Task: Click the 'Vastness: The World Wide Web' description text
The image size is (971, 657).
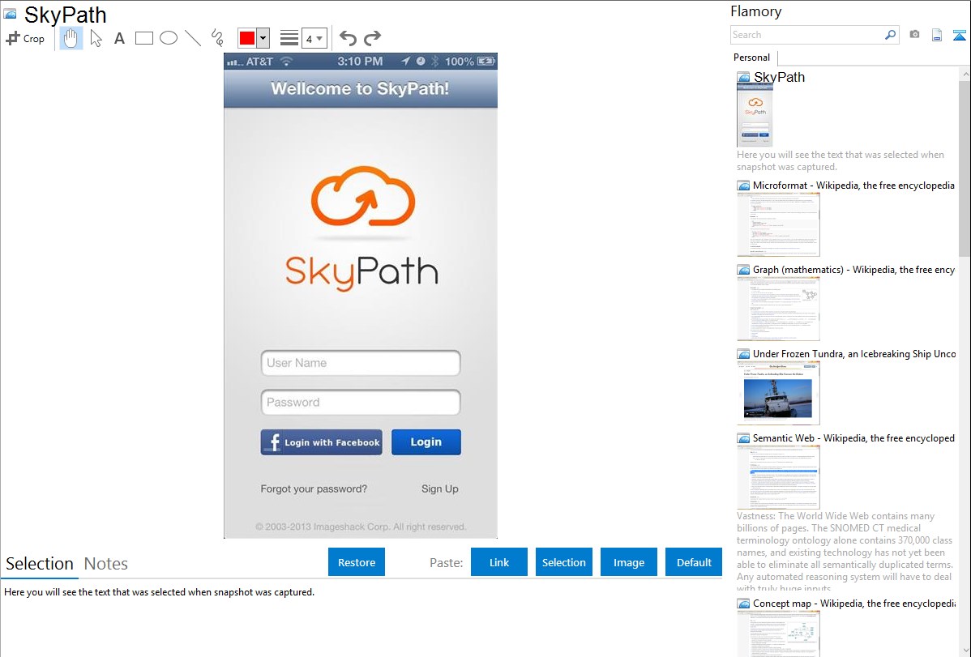Action: click(x=845, y=552)
